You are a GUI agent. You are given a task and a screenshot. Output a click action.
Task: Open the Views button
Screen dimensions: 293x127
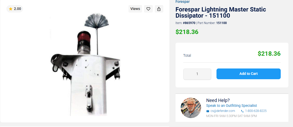pos(135,9)
